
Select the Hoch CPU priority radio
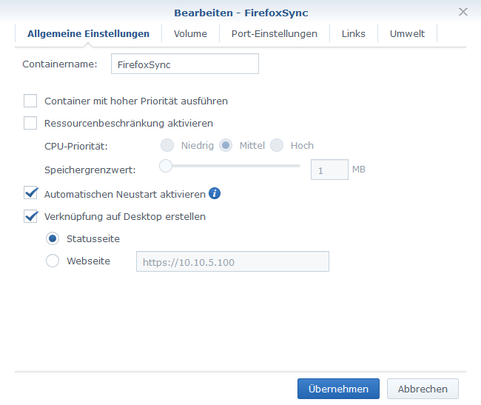pos(277,145)
